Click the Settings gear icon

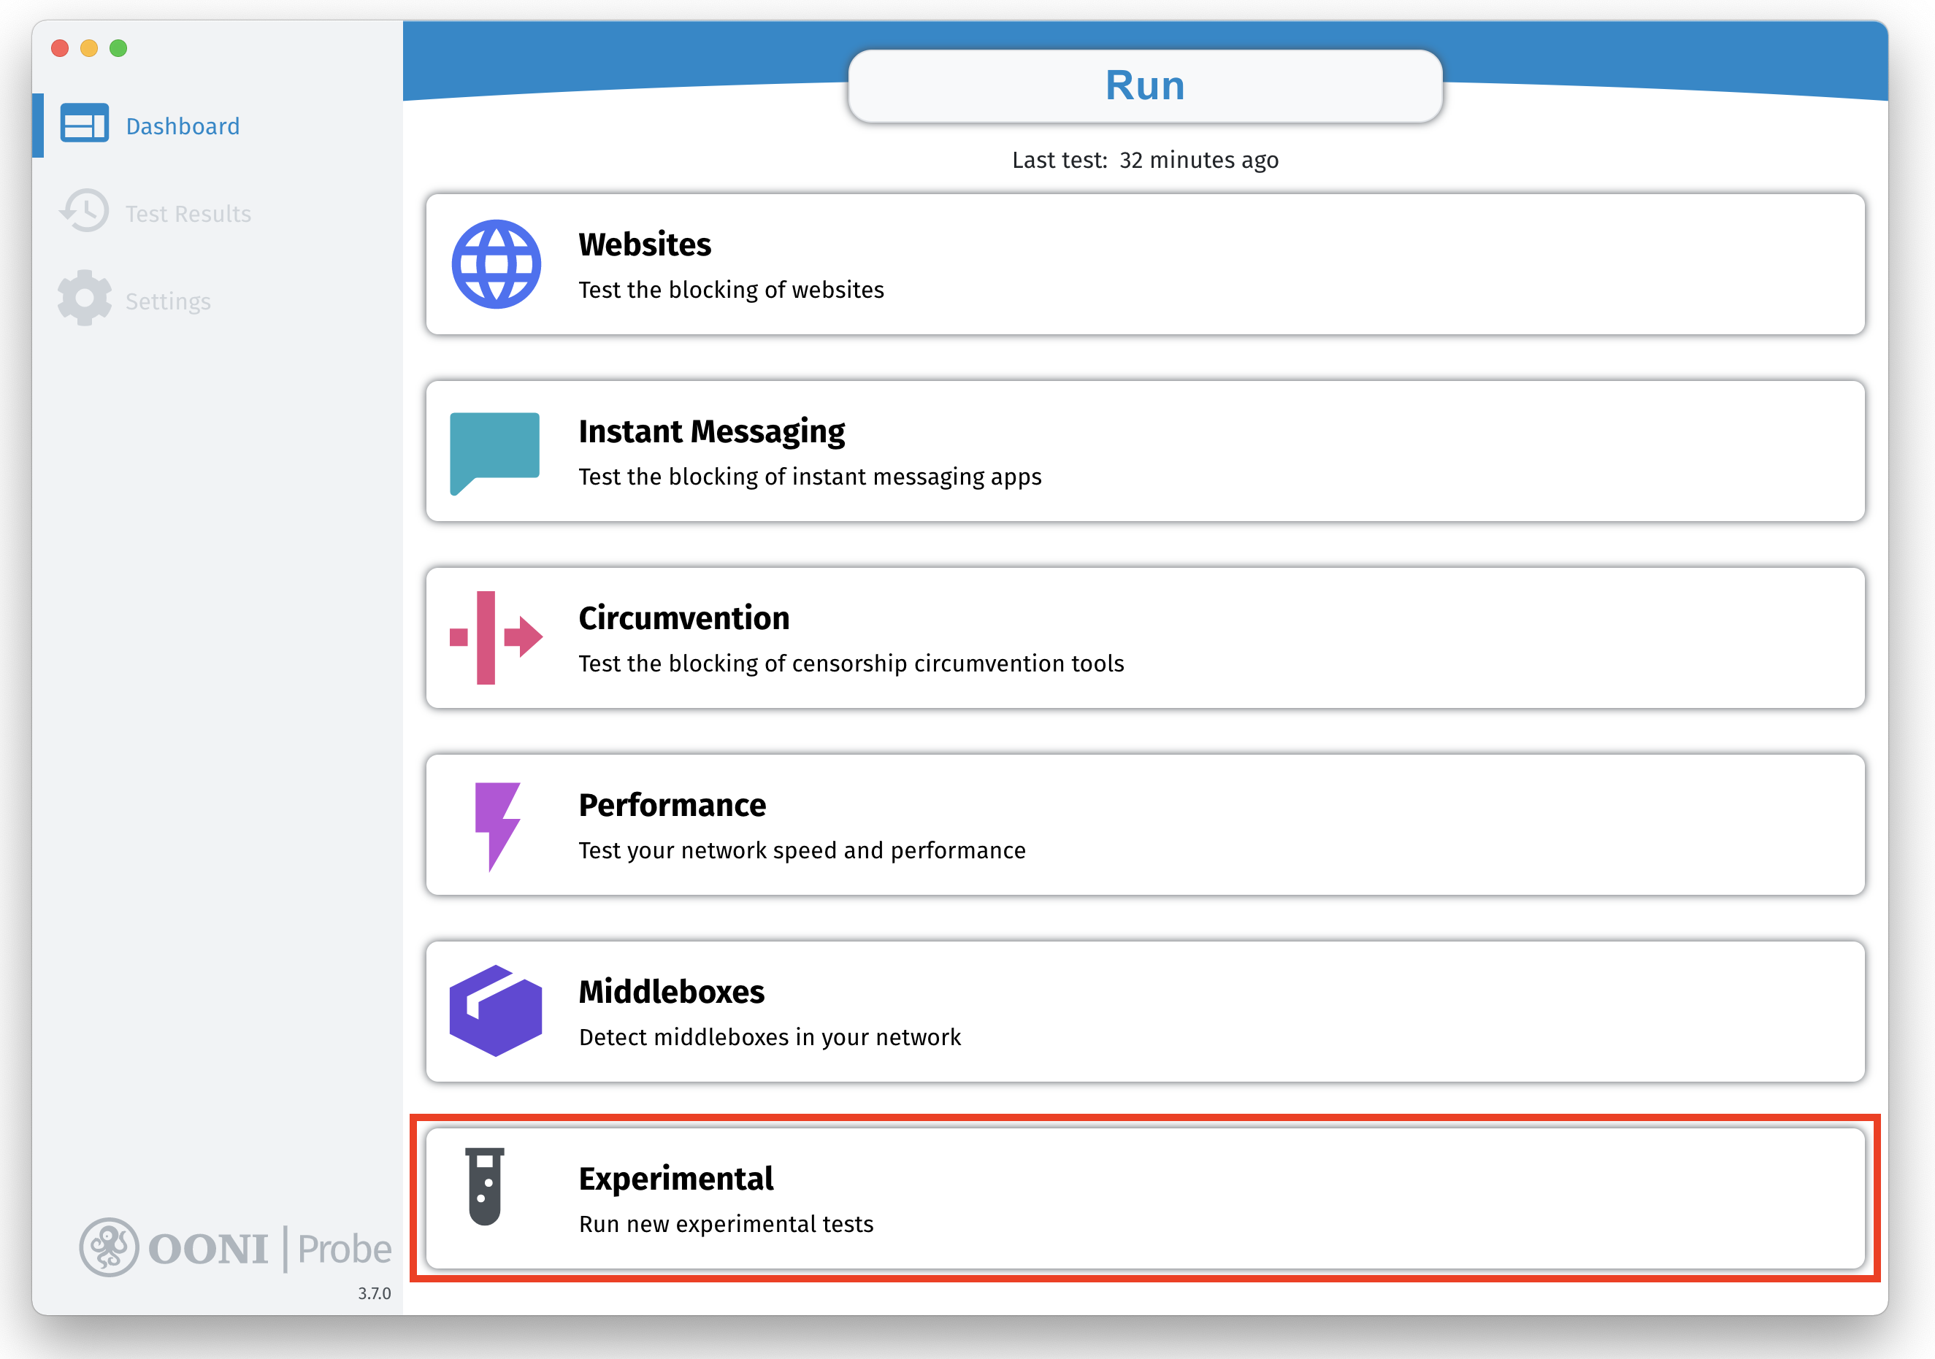[84, 299]
